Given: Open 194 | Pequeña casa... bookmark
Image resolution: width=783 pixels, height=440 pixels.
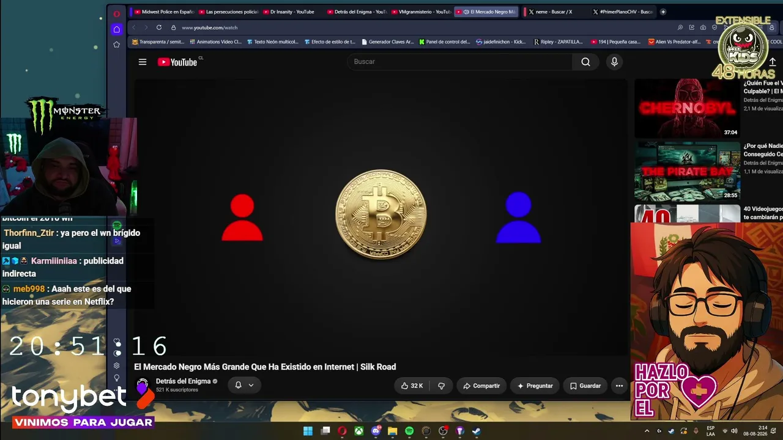Looking at the screenshot, I should click(616, 42).
